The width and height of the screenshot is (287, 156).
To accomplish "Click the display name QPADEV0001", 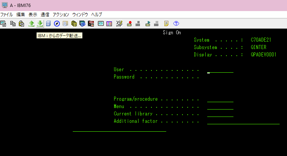I will pos(263,55).
